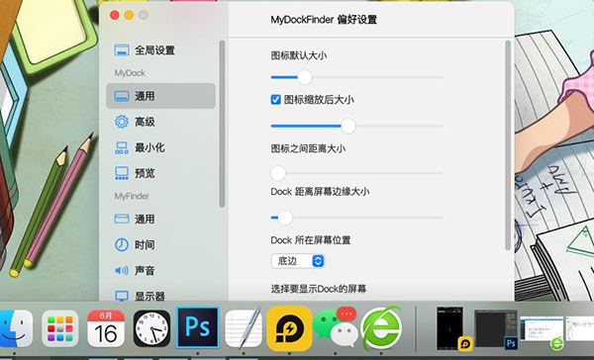Click the Dock 距离屏幕边缘大小 slider handle
The image size is (594, 360).
(285, 218)
